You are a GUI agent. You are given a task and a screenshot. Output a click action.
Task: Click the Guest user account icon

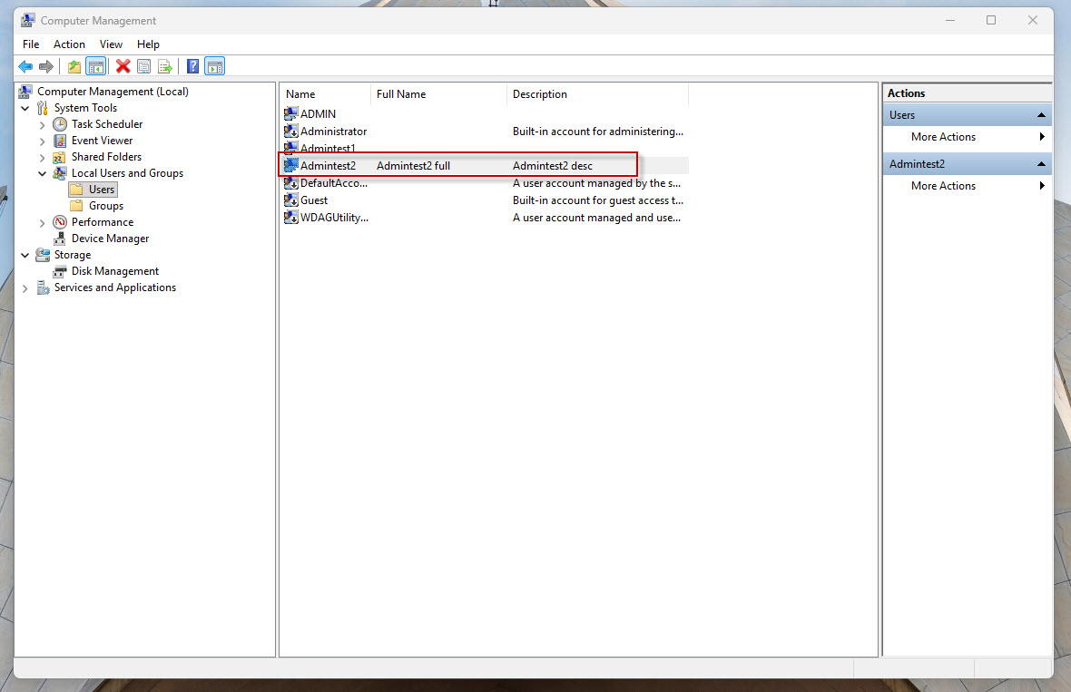coord(291,200)
